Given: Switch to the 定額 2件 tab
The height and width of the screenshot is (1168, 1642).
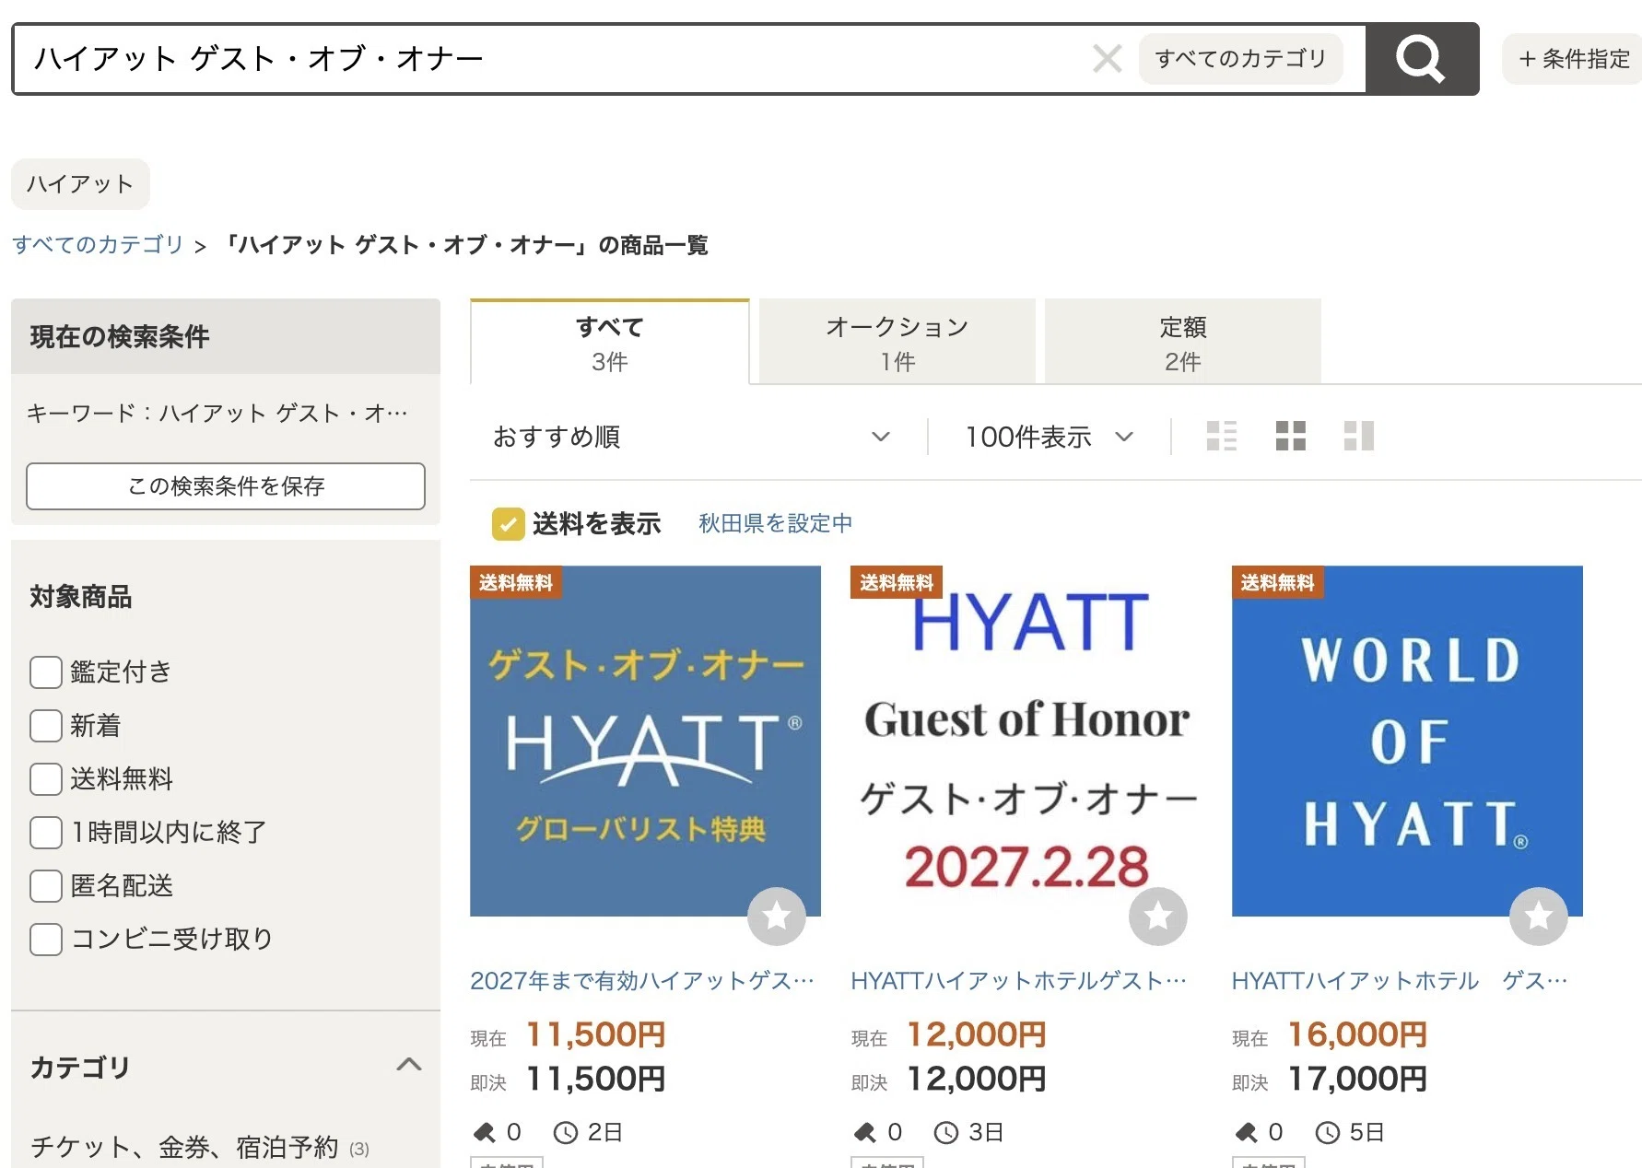Looking at the screenshot, I should coord(1182,343).
